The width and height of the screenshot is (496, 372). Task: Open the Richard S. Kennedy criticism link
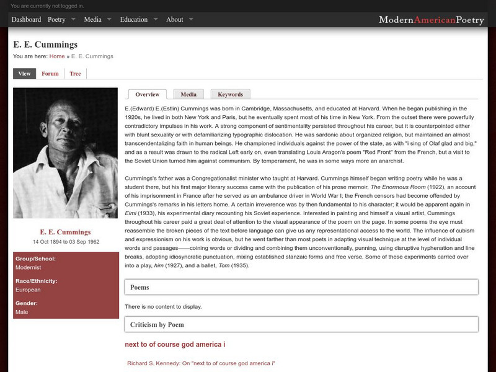[201, 363]
